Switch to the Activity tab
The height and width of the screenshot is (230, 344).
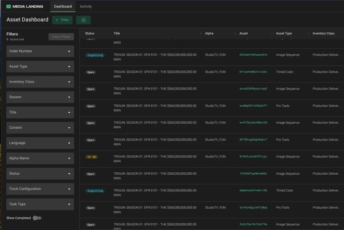86,6
